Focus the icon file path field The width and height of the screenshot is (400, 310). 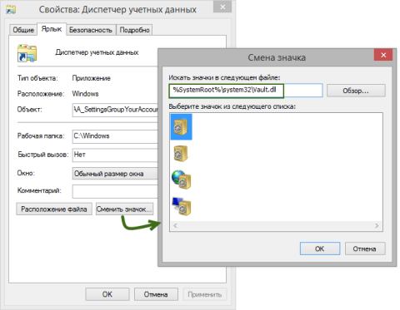coord(246,91)
